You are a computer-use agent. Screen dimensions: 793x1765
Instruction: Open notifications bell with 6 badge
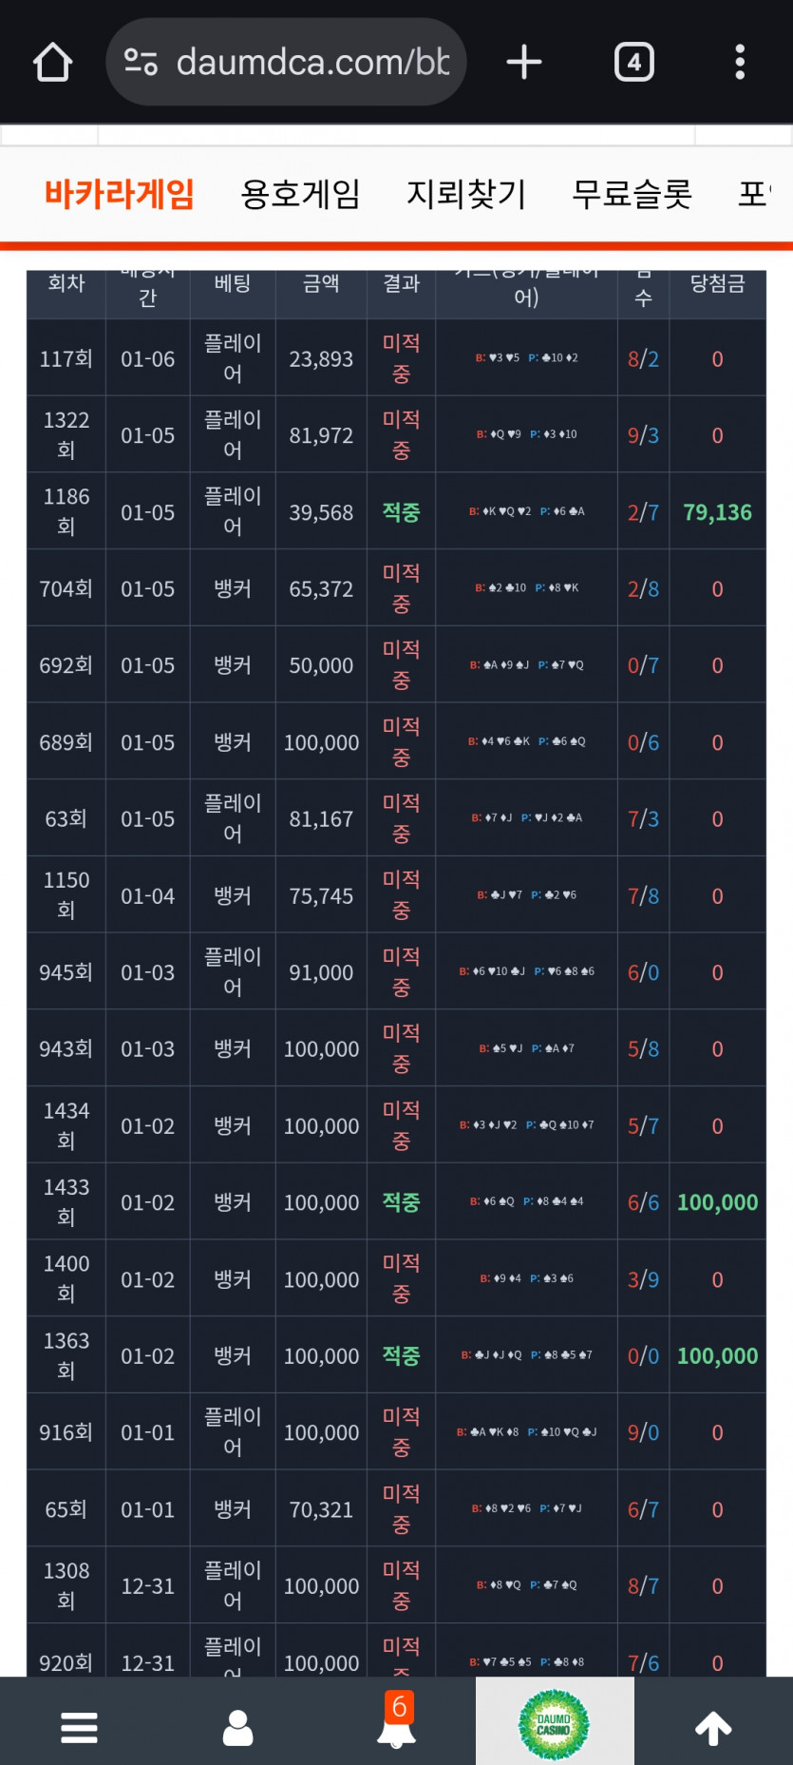pyautogui.click(x=396, y=1725)
